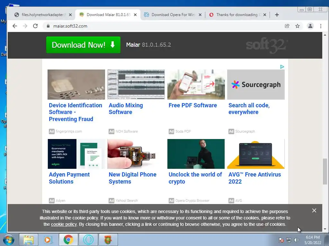This screenshot has width=329, height=246.
Task: Click the Chrome taskbar icon
Action: click(x=68, y=240)
